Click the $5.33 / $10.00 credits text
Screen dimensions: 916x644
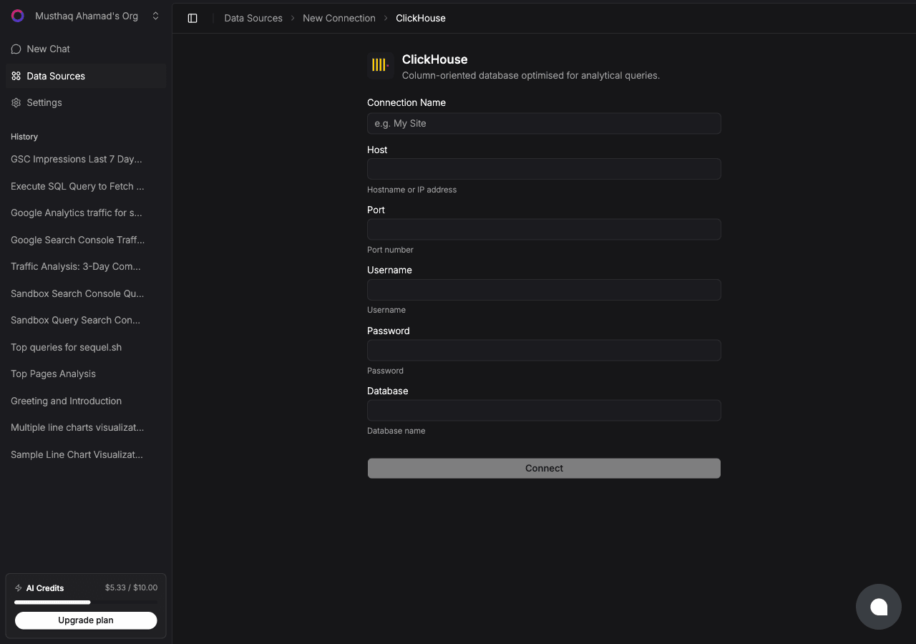pos(131,587)
